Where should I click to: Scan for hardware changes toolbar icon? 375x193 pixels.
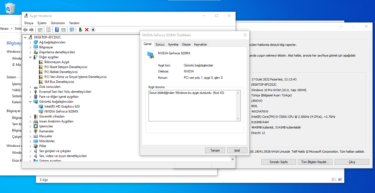click(x=72, y=30)
